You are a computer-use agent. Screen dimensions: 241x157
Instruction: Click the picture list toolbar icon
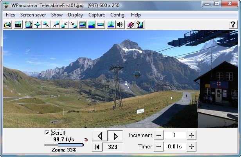[18, 25]
